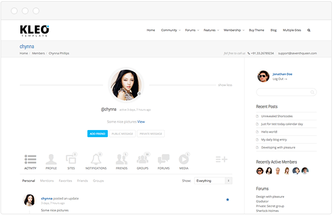
Task: Switch to the Mentions tab
Action: [x=47, y=181]
